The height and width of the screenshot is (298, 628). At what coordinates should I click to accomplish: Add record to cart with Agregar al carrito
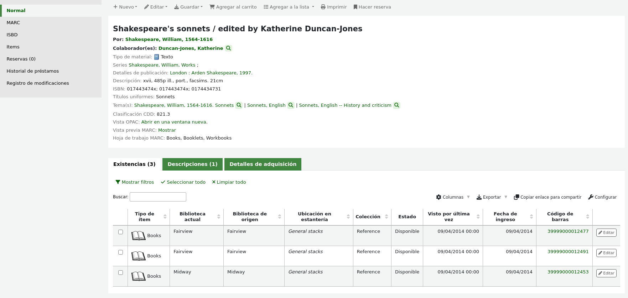pos(233,7)
